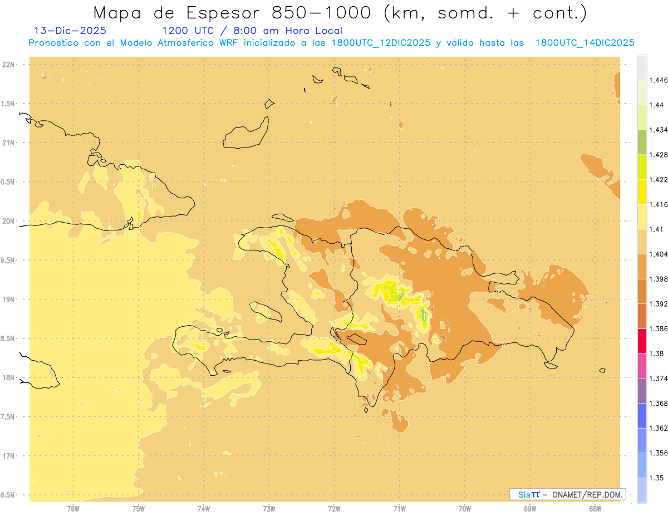
Task: Pick the bright yellow swatch between 1.416 and 1.422
Action: tap(642, 192)
